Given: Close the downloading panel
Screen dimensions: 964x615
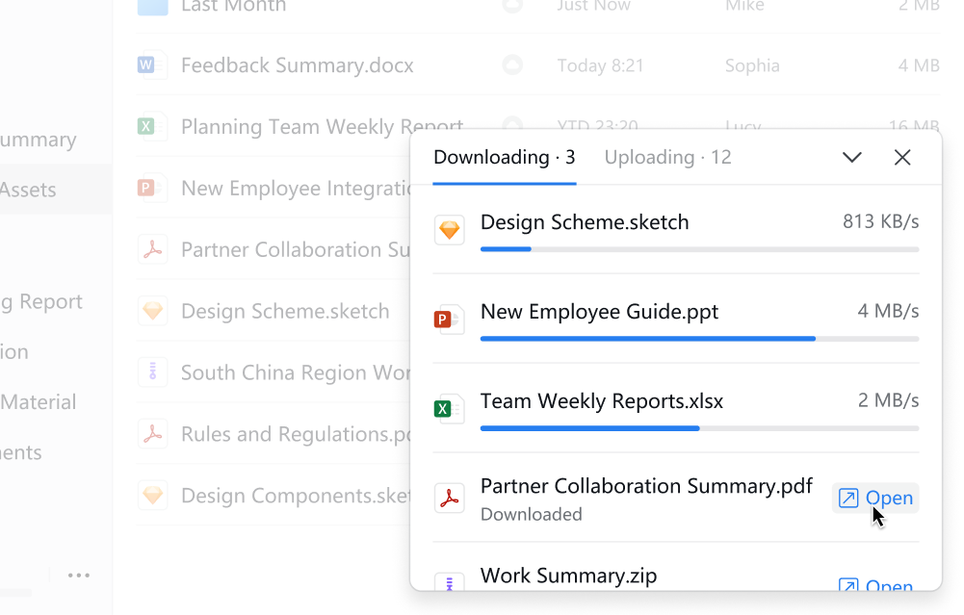Looking at the screenshot, I should point(902,158).
